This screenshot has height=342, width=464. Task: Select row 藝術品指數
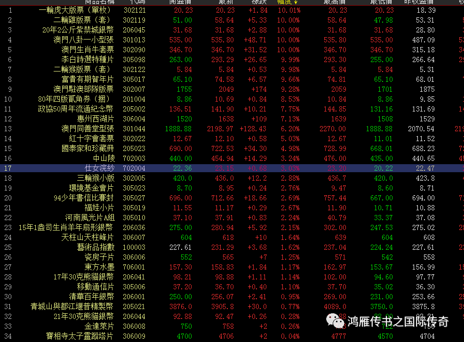232,247
